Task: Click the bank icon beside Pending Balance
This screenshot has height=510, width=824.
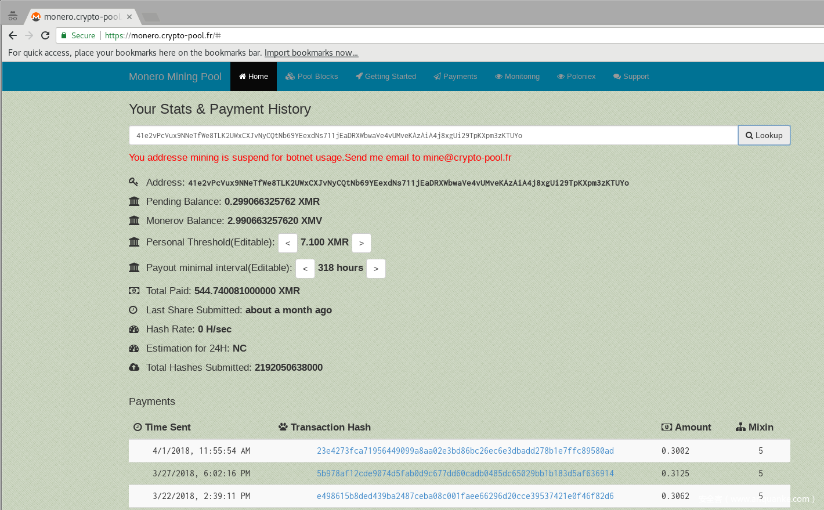Action: [x=134, y=201]
